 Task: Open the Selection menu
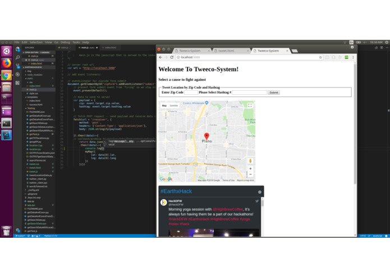point(36,42)
